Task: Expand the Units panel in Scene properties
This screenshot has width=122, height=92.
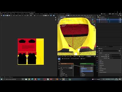Action: click(x=101, y=60)
